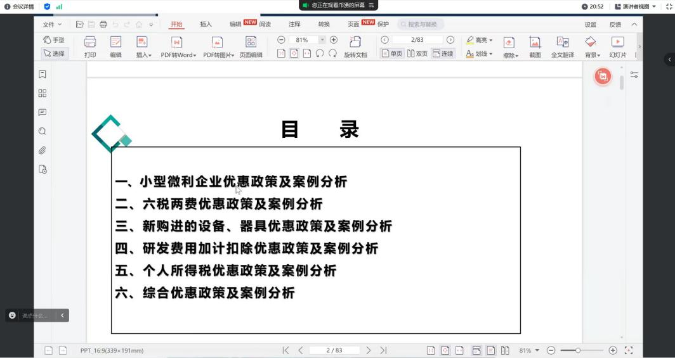Go to next page in status bar
Viewport: 675px width, 358px height.
[369, 350]
